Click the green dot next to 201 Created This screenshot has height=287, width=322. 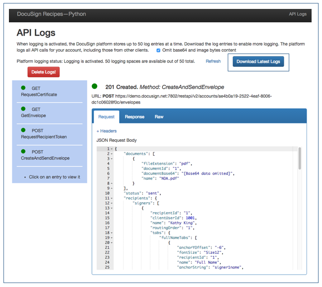click(94, 86)
